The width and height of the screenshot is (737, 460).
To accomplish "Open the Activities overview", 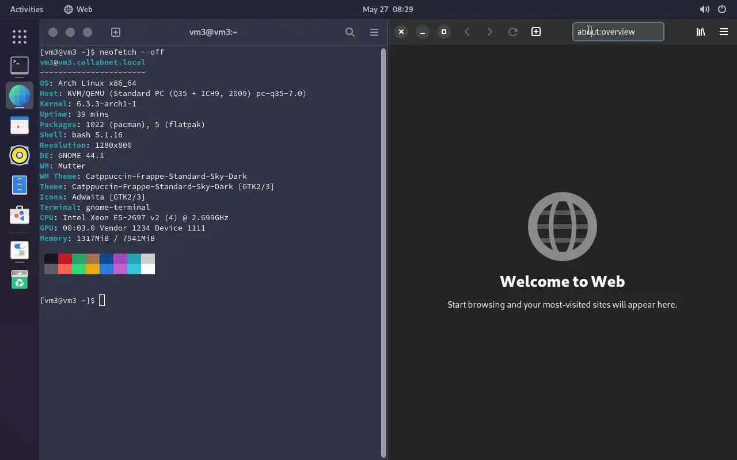I will 26,9.
